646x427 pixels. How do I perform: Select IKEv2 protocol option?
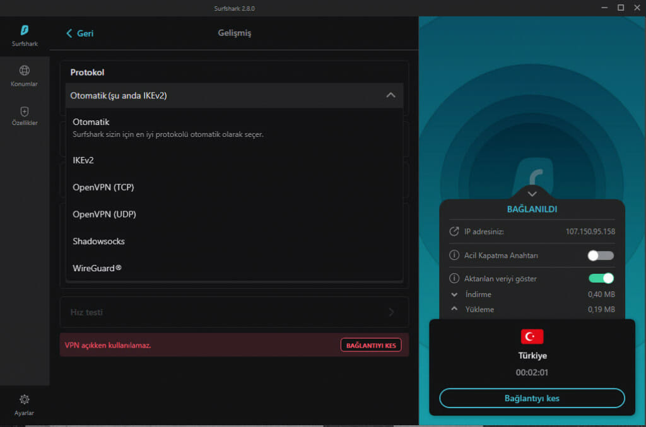point(234,160)
